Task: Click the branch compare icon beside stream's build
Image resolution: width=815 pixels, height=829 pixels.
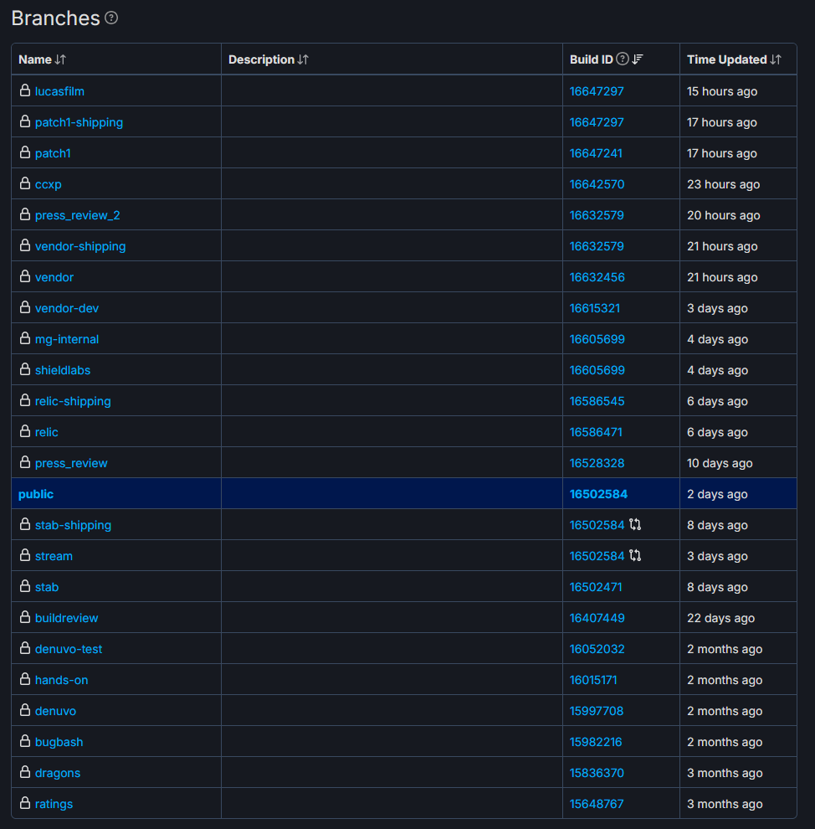Action: [x=634, y=555]
